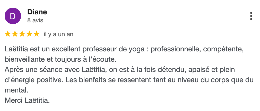Click the closing line "Merci Laëtitia."

(x=27, y=100)
